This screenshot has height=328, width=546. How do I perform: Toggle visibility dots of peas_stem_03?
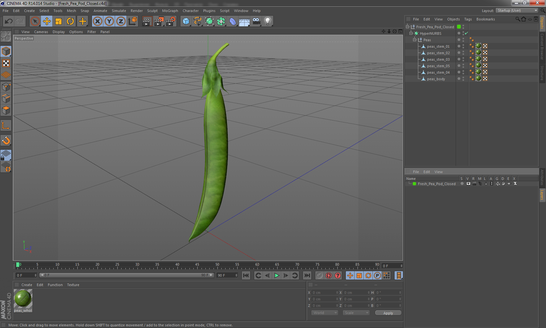click(x=463, y=59)
